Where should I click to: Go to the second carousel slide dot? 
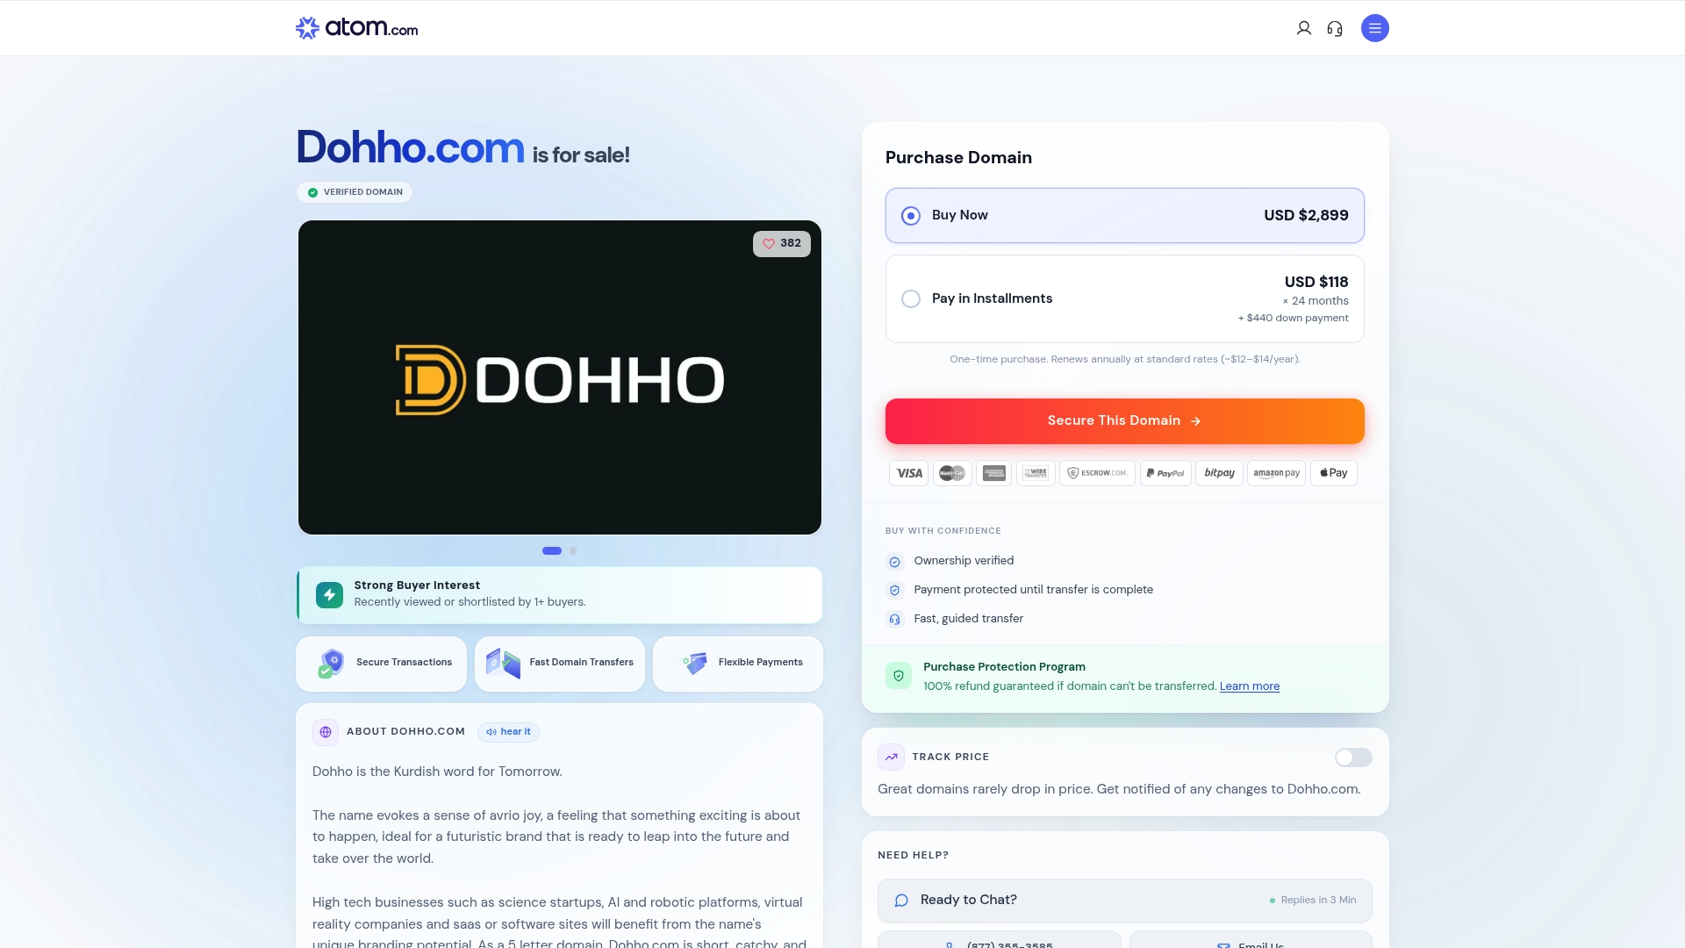point(573,551)
